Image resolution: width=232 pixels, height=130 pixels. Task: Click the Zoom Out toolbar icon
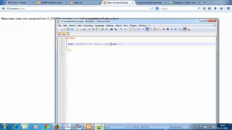pyautogui.click(x=125, y=29)
